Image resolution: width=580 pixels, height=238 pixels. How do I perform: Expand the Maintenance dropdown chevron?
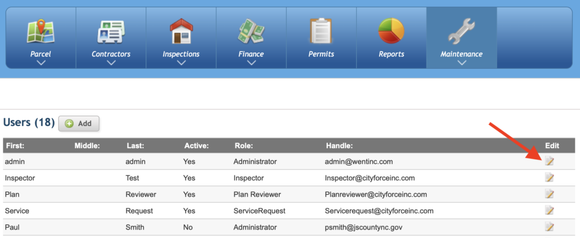(x=462, y=63)
